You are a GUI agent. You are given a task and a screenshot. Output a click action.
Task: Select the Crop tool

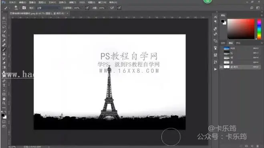tap(4, 36)
